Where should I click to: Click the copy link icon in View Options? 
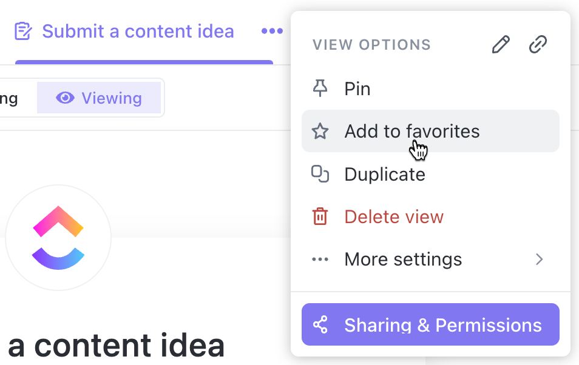coord(538,44)
